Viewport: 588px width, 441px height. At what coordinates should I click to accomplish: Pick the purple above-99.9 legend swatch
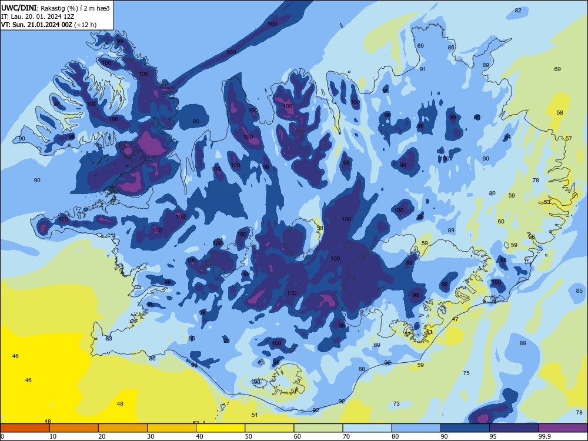pos(563,428)
